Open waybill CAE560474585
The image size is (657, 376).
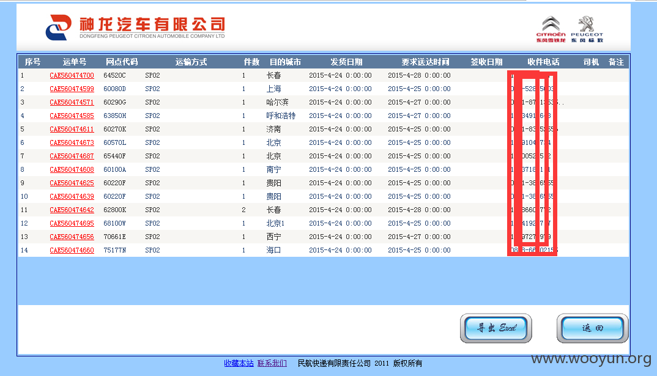(x=72, y=116)
